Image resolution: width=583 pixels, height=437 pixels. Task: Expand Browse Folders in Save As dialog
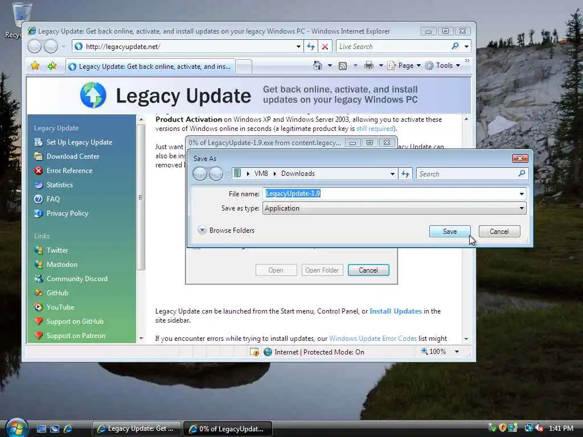click(x=226, y=230)
